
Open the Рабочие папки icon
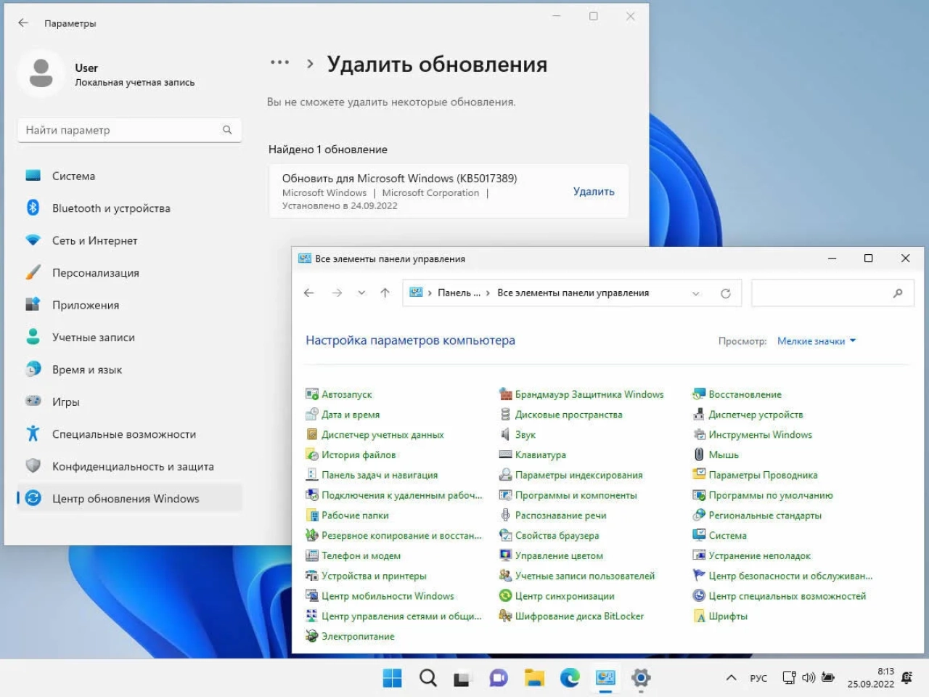click(x=312, y=515)
